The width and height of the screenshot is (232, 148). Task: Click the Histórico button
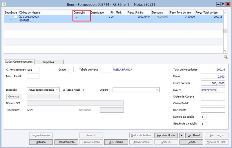tap(41, 142)
